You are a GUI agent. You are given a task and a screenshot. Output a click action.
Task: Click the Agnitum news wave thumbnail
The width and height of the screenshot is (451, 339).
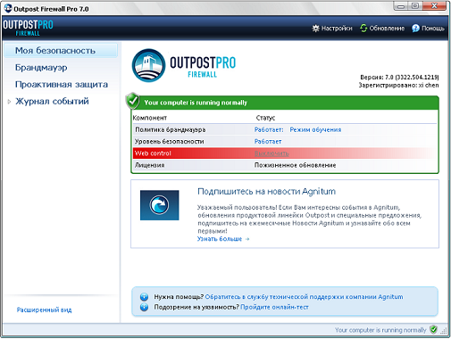tap(160, 205)
